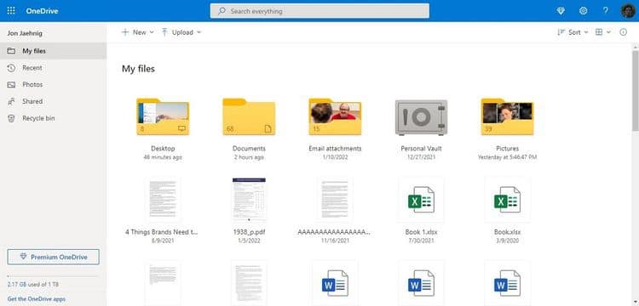Click the Recent clock icon in sidebar

(11, 68)
